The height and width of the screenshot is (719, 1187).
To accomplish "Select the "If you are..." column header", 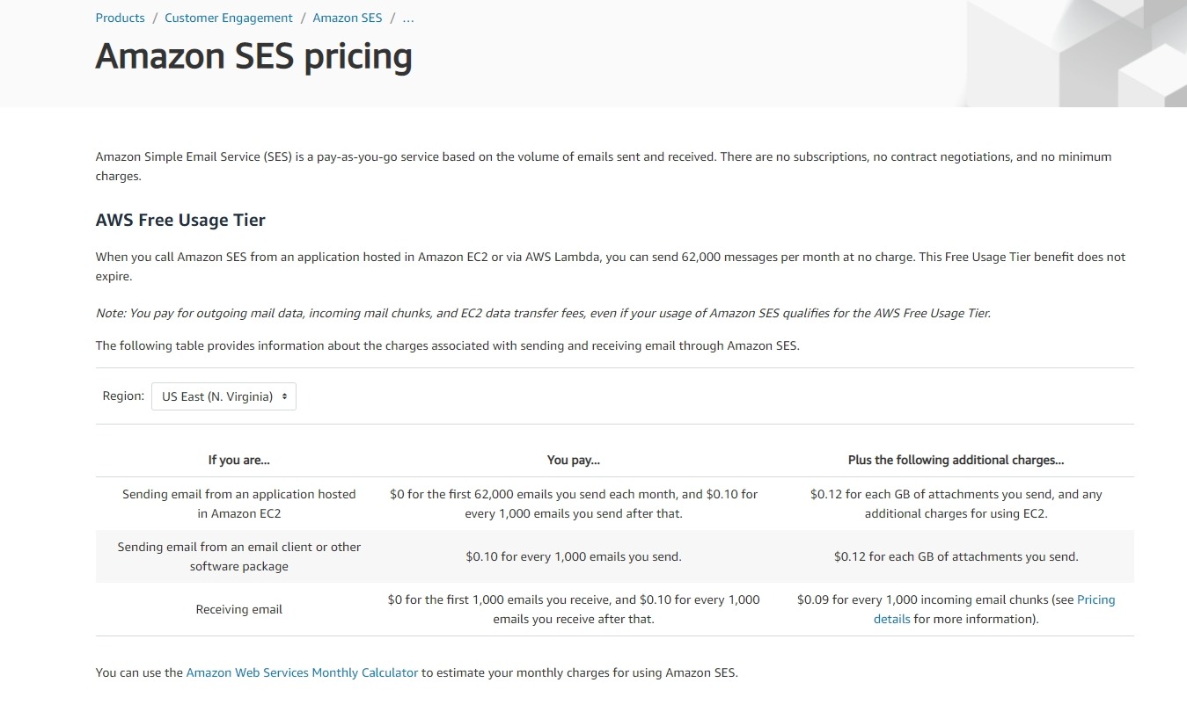I will point(238,460).
